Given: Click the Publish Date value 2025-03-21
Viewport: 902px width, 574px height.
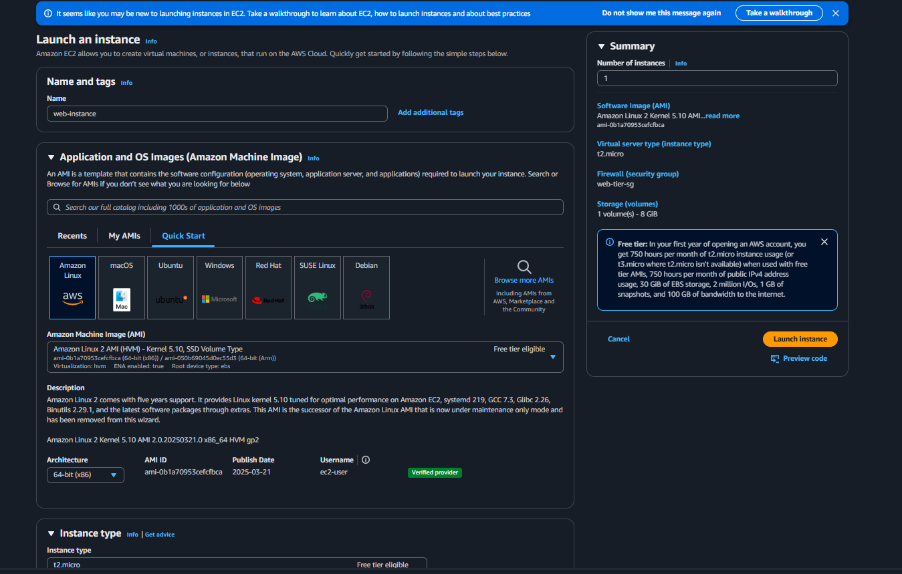Looking at the screenshot, I should (x=251, y=472).
